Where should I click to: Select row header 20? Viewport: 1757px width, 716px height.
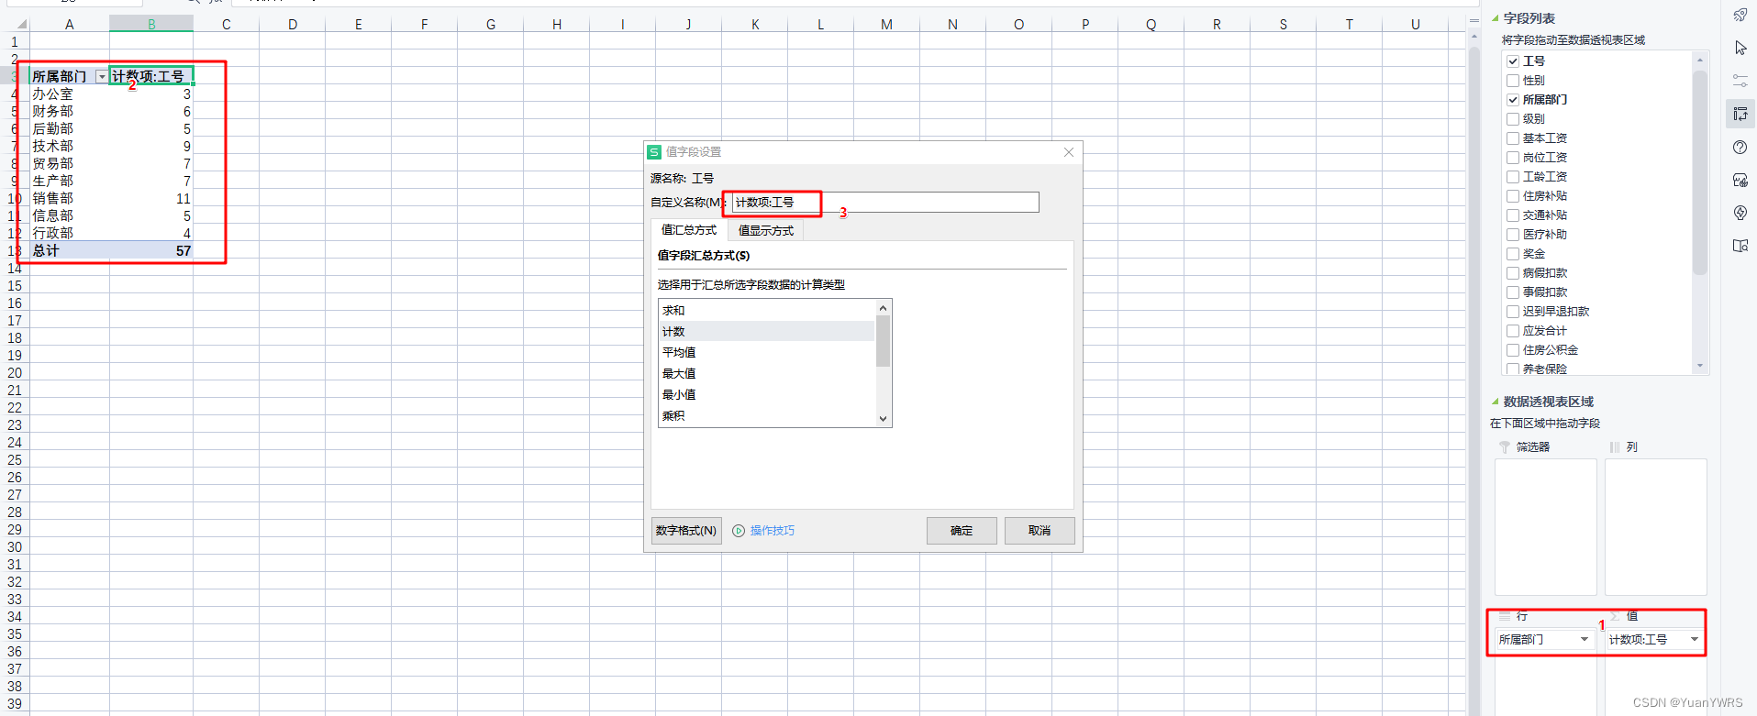pos(15,373)
